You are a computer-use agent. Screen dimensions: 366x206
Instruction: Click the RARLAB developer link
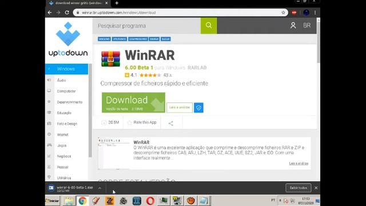(x=197, y=68)
